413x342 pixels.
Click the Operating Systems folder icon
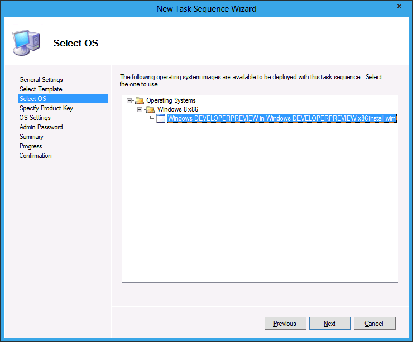(140, 100)
